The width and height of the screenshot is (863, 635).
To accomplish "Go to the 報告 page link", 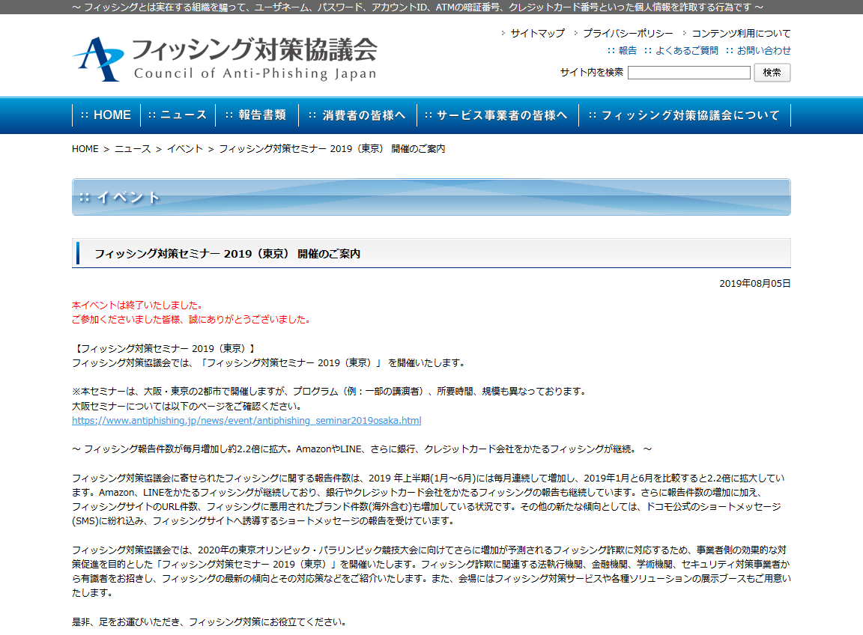I will (x=627, y=51).
